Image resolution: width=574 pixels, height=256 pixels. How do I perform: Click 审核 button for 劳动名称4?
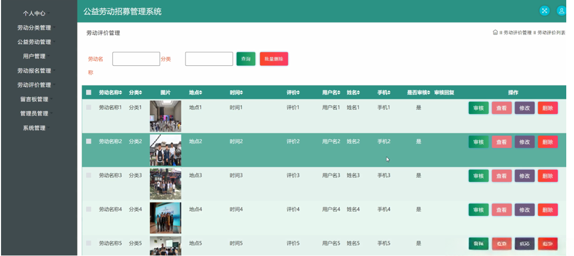point(479,210)
